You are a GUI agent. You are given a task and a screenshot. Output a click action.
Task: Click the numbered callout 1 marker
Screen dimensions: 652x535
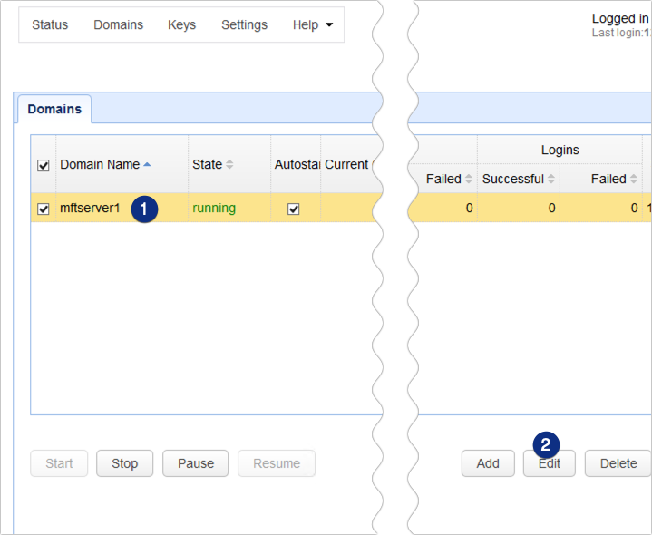(145, 209)
